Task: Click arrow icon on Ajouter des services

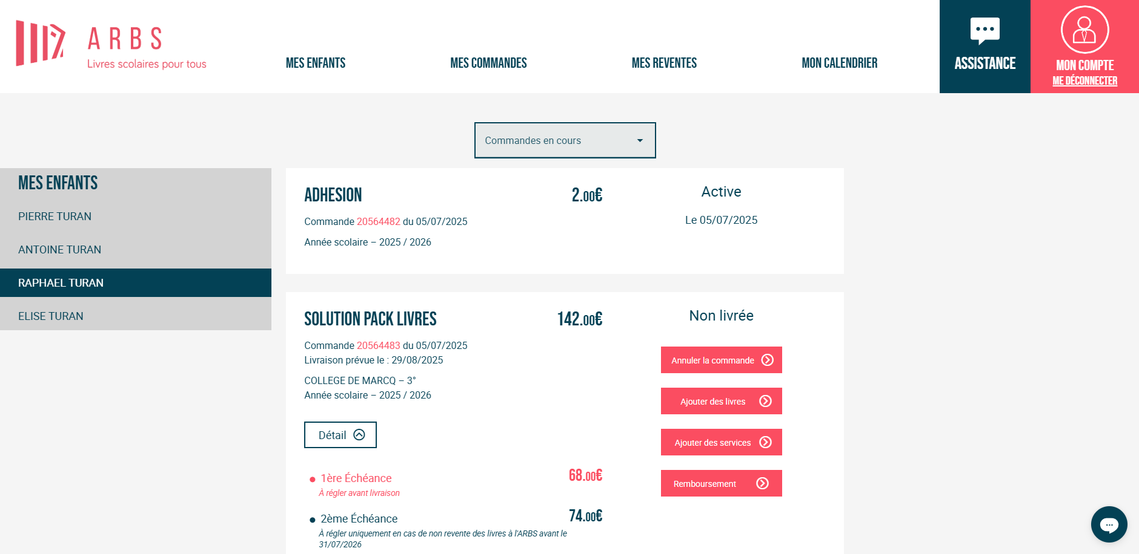Action: (766, 442)
